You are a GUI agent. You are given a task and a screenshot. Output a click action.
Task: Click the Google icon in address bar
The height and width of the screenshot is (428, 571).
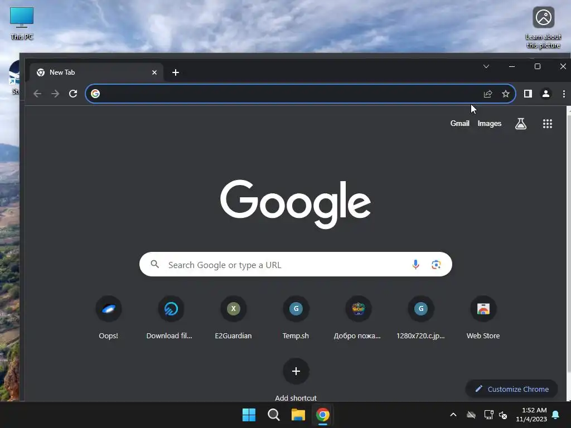[x=95, y=94]
